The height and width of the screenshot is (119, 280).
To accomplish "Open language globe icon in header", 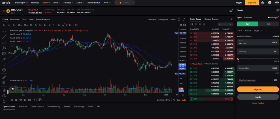I will (x=269, y=2).
